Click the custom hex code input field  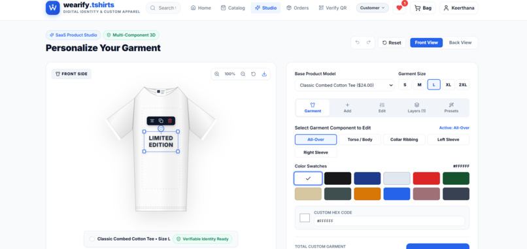click(389, 221)
